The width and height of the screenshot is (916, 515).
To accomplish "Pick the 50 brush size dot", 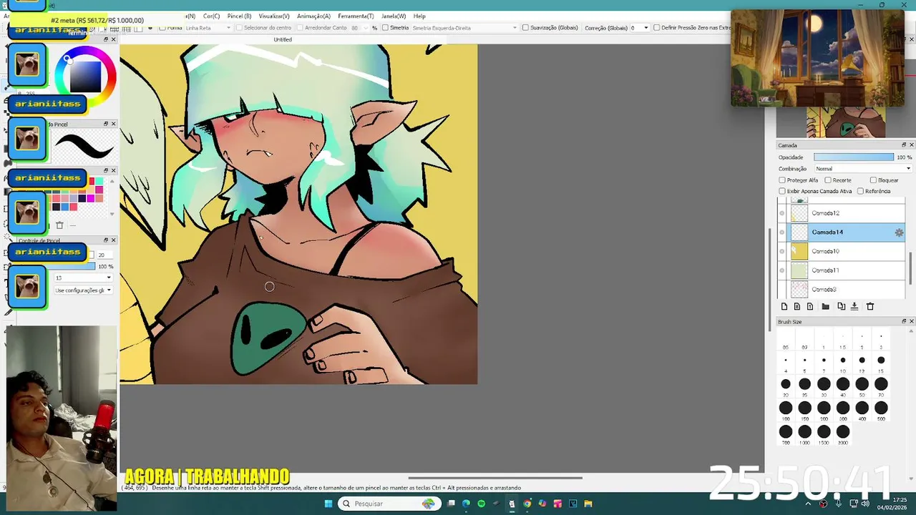I will point(862,384).
